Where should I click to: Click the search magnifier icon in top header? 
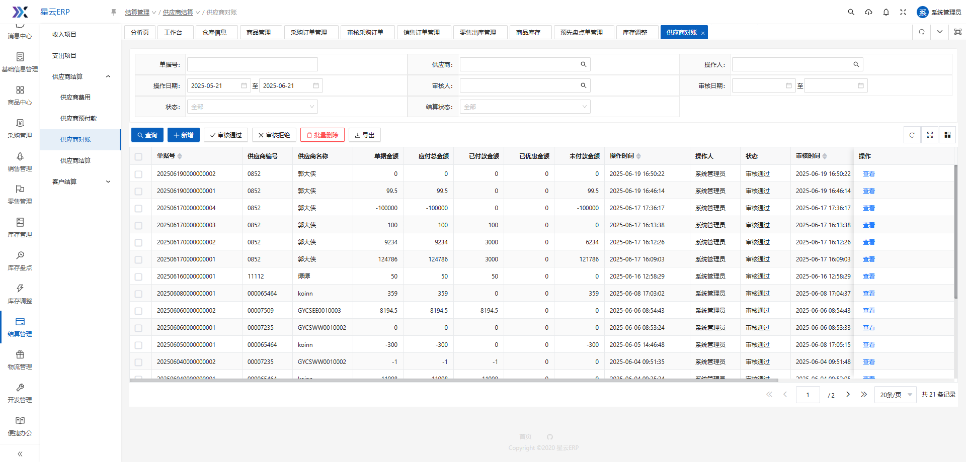(x=851, y=12)
